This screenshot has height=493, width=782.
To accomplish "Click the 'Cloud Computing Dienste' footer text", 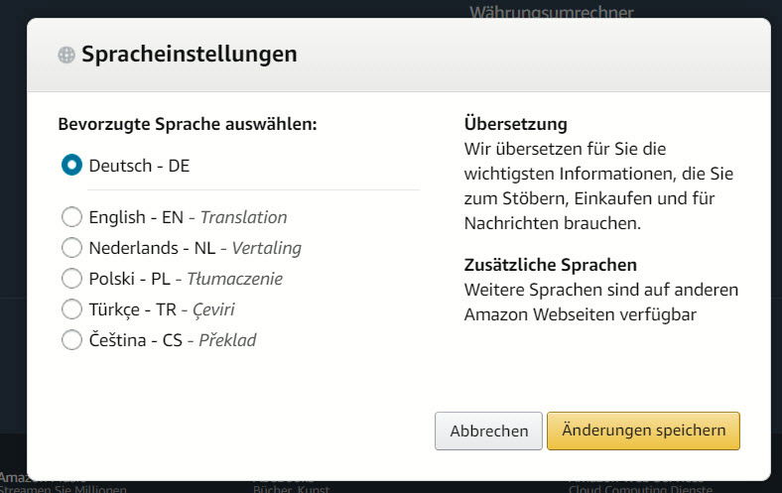I will [640, 488].
